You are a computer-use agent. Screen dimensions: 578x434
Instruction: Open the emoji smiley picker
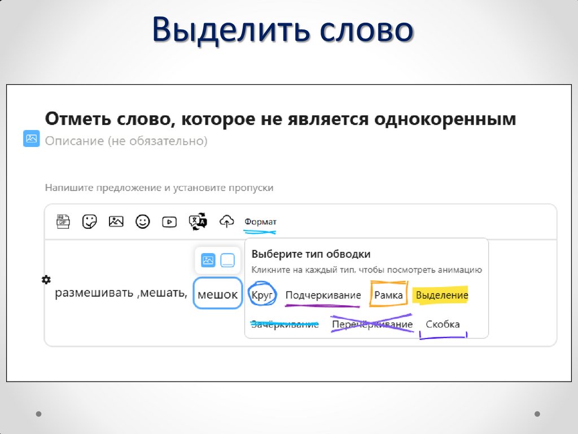[x=143, y=222]
